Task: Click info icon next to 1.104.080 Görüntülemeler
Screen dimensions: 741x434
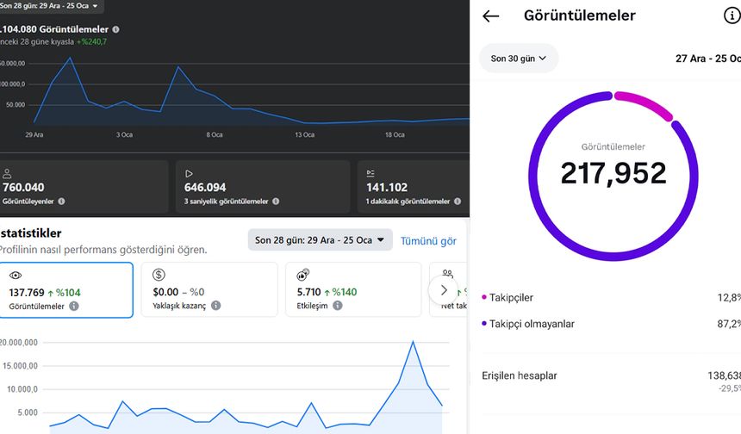Action: coord(116,29)
